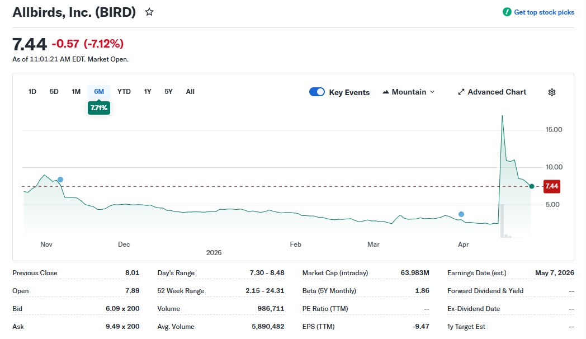Switch to the 1D chart view
586x339 pixels.
tap(32, 91)
